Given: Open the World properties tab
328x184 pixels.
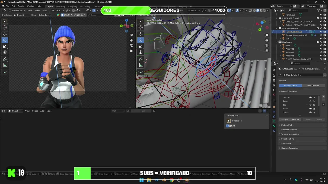Looking at the screenshot, I should (x=274, y=95).
